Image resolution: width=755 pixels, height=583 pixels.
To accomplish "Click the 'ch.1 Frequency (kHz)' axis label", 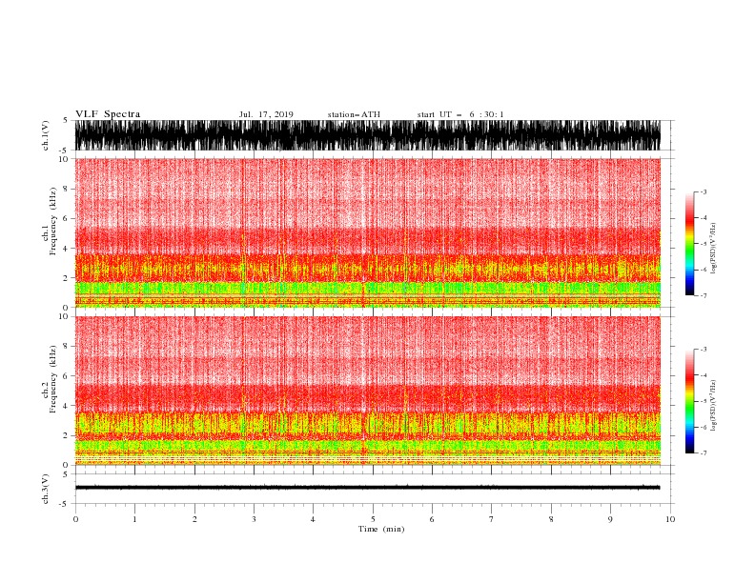I will [x=50, y=222].
